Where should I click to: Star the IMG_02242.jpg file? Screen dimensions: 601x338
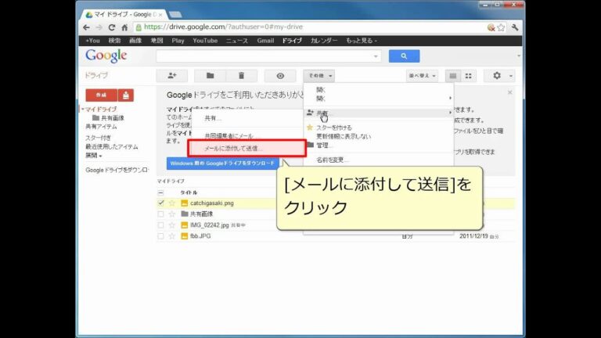[x=172, y=225]
